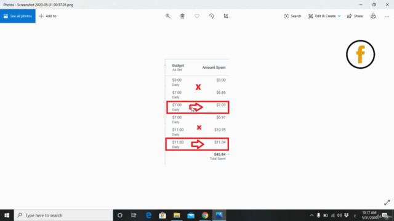The image size is (394, 221).
Task: Check the battery status icon
Action: click(326, 215)
